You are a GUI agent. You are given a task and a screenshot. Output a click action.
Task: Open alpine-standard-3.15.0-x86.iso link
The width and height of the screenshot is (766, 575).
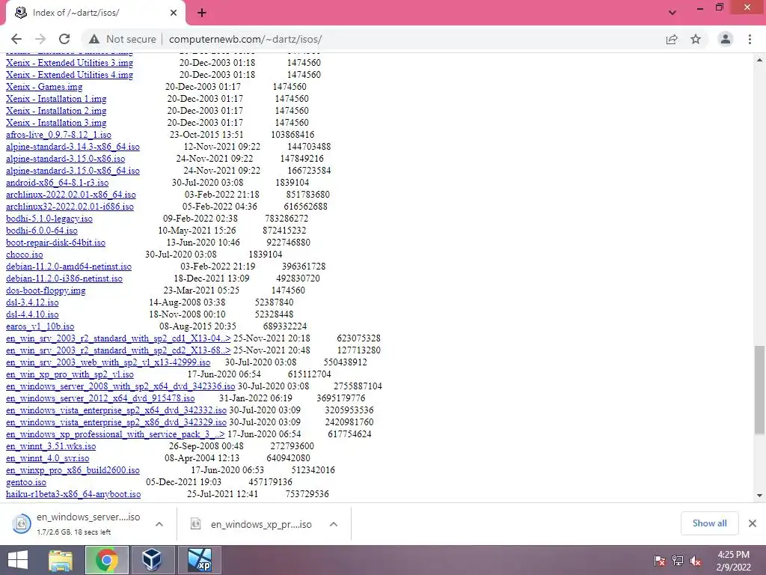[x=66, y=159]
